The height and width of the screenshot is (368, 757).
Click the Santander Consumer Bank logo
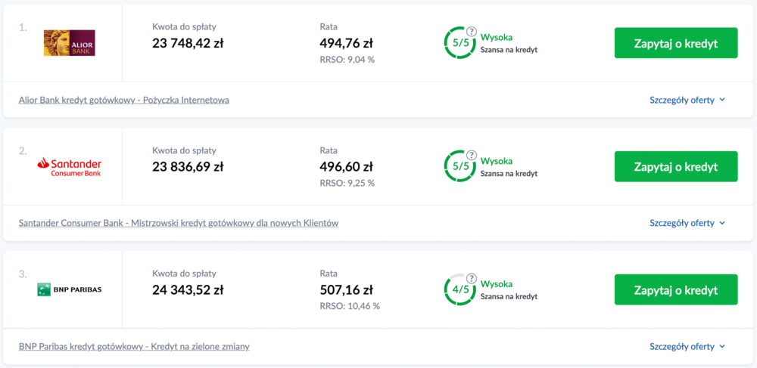(x=69, y=167)
